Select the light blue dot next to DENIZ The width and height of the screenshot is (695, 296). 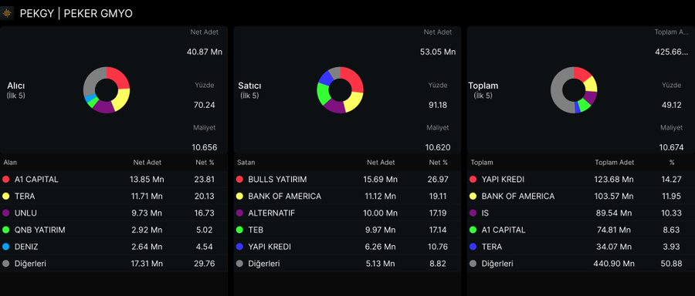[x=5, y=247]
